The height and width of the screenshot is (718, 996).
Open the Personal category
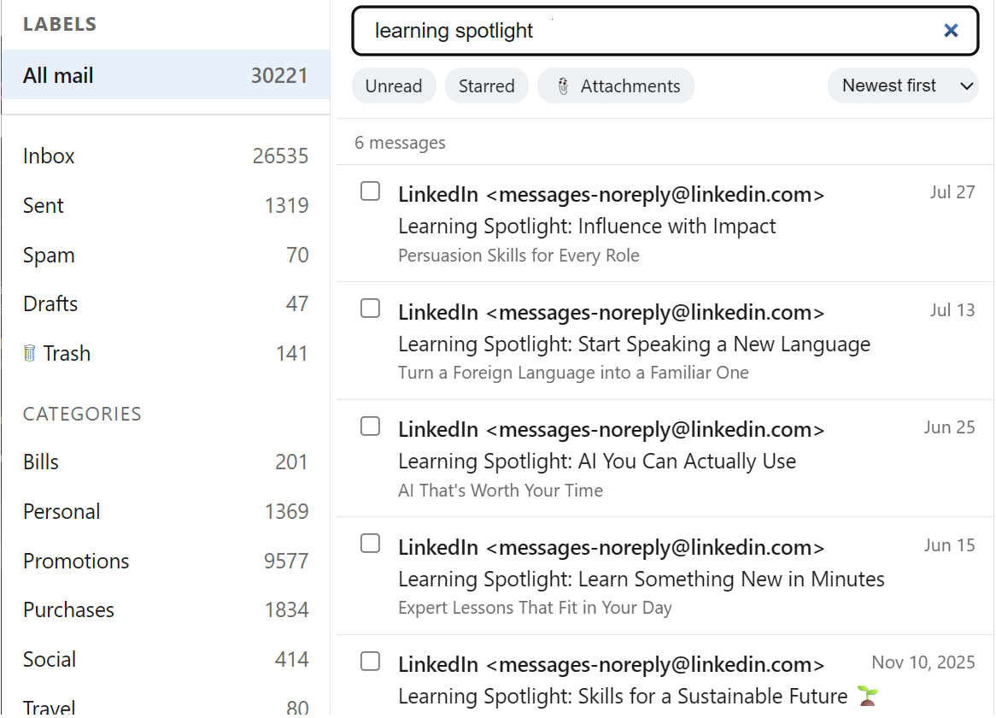165,511
